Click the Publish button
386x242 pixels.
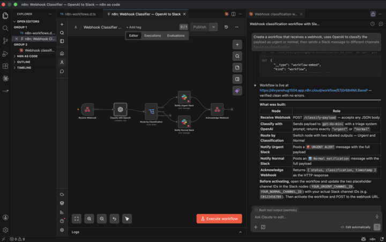coord(199,27)
